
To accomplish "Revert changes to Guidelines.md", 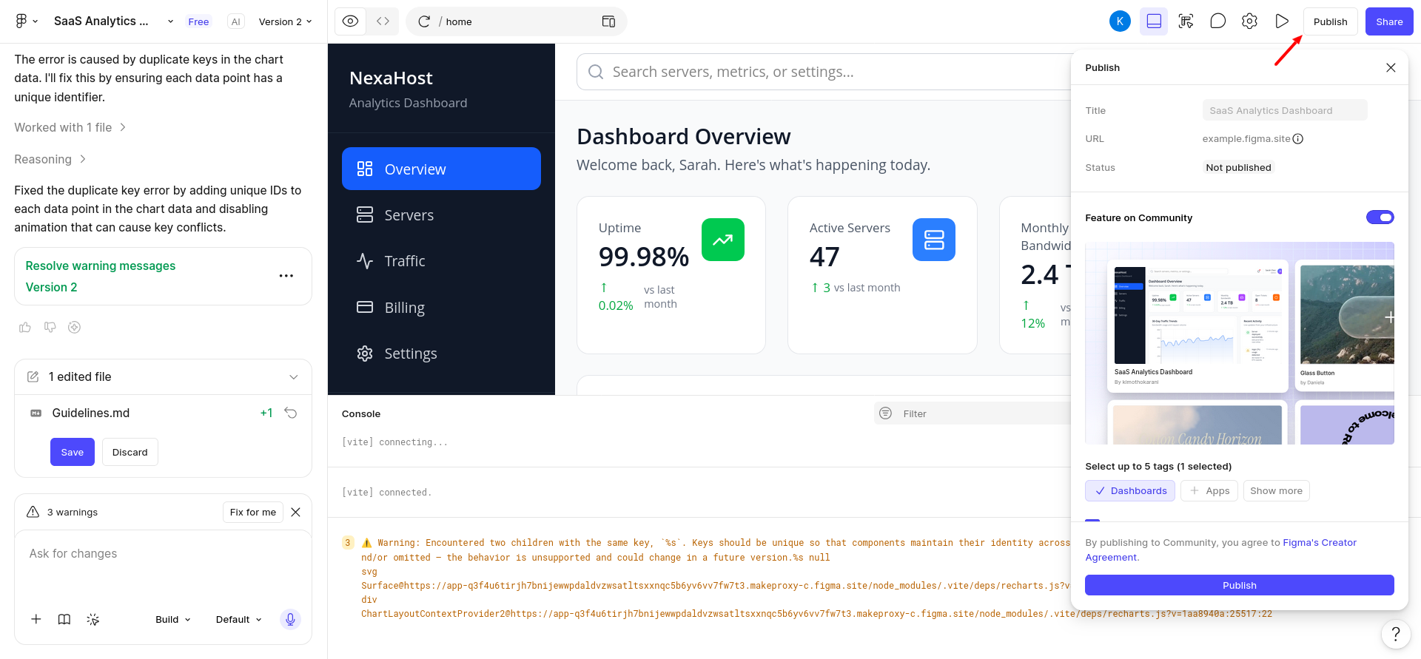I will [x=291, y=413].
